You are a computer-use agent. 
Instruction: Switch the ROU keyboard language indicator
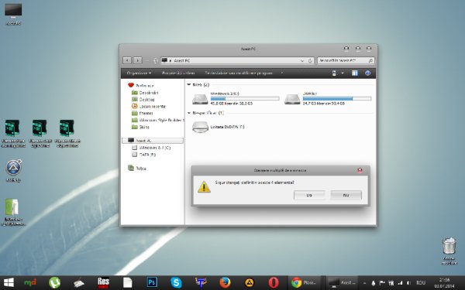421,283
